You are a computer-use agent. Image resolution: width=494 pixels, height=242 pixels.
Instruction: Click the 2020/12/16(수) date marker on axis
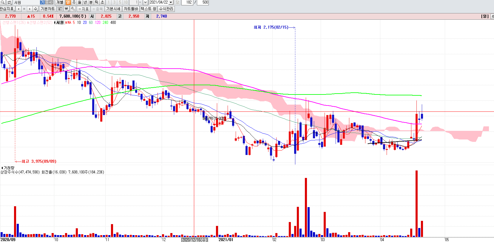pyautogui.click(x=194, y=240)
